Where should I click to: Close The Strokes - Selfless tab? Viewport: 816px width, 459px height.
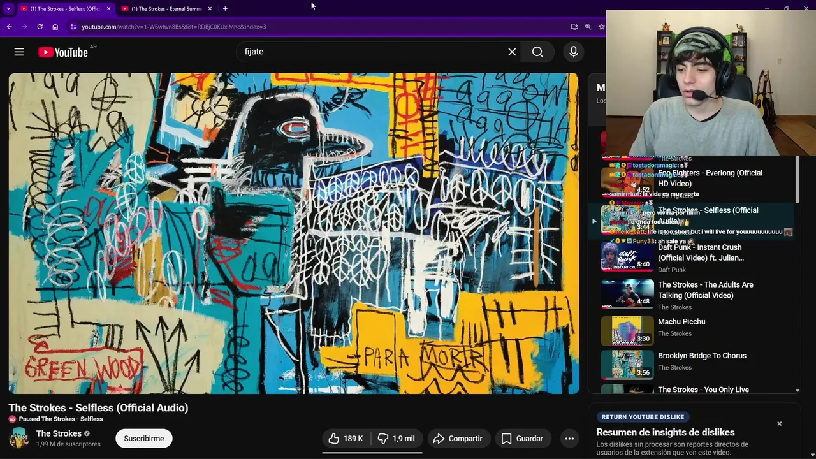108,8
